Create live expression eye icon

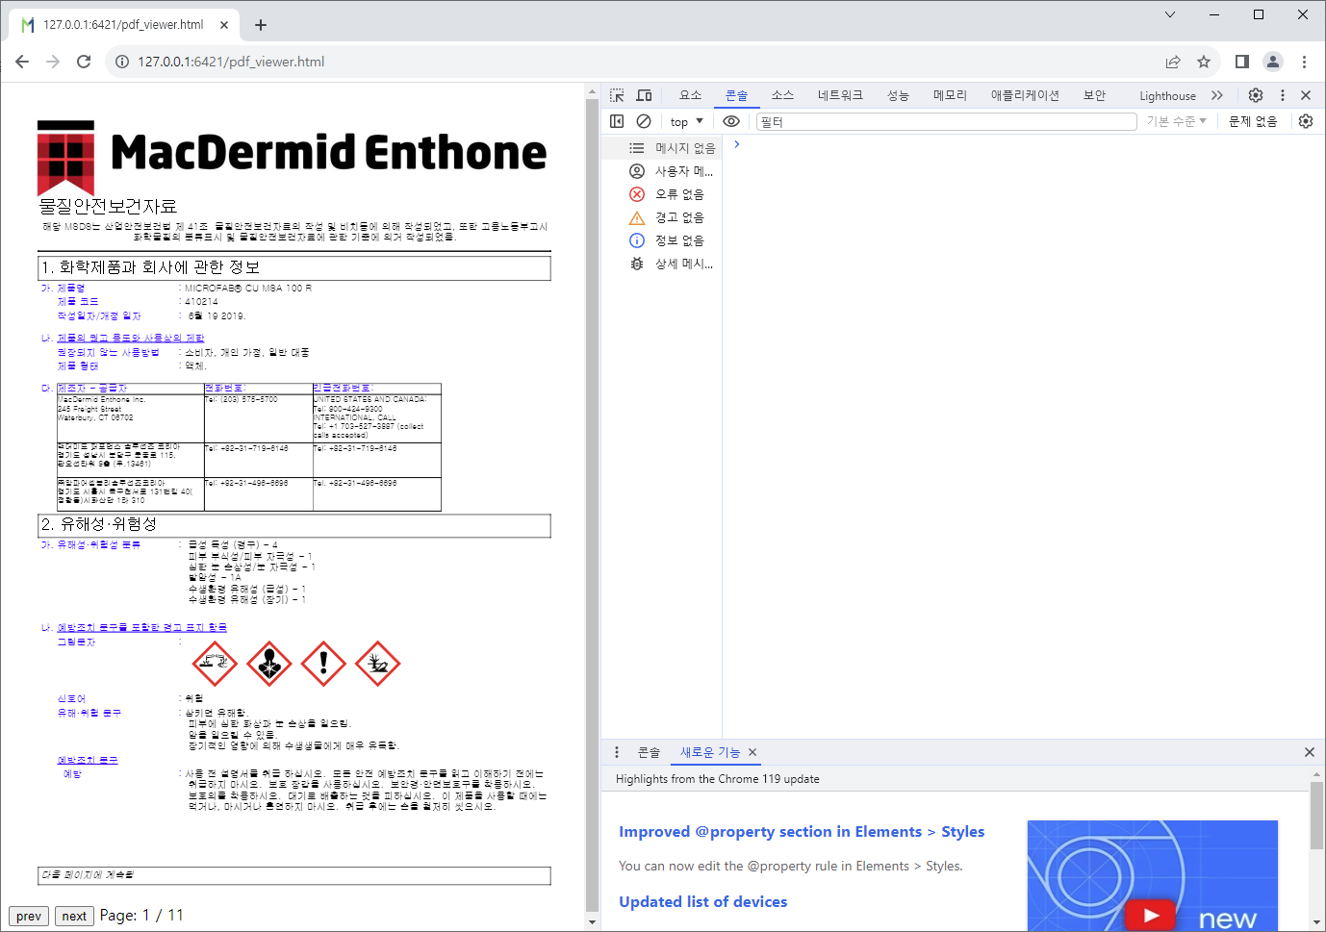(x=731, y=121)
